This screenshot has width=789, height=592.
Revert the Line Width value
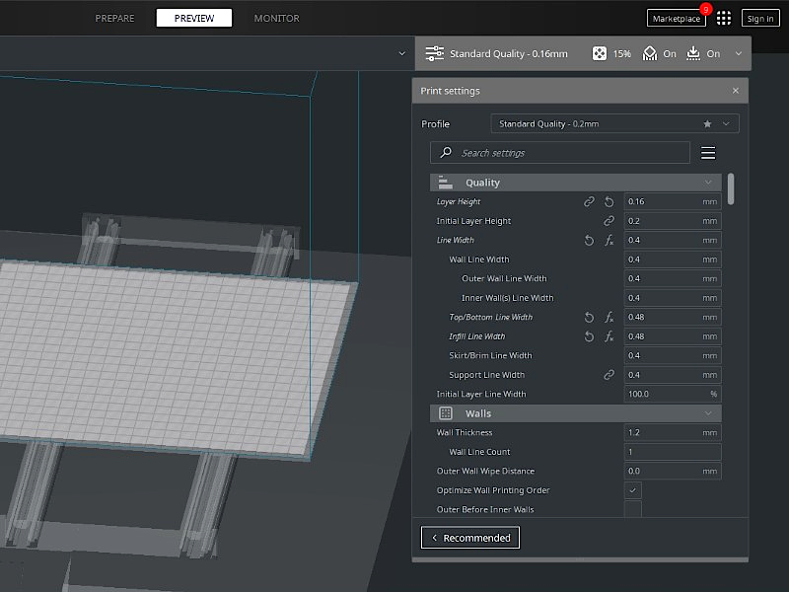click(x=589, y=240)
